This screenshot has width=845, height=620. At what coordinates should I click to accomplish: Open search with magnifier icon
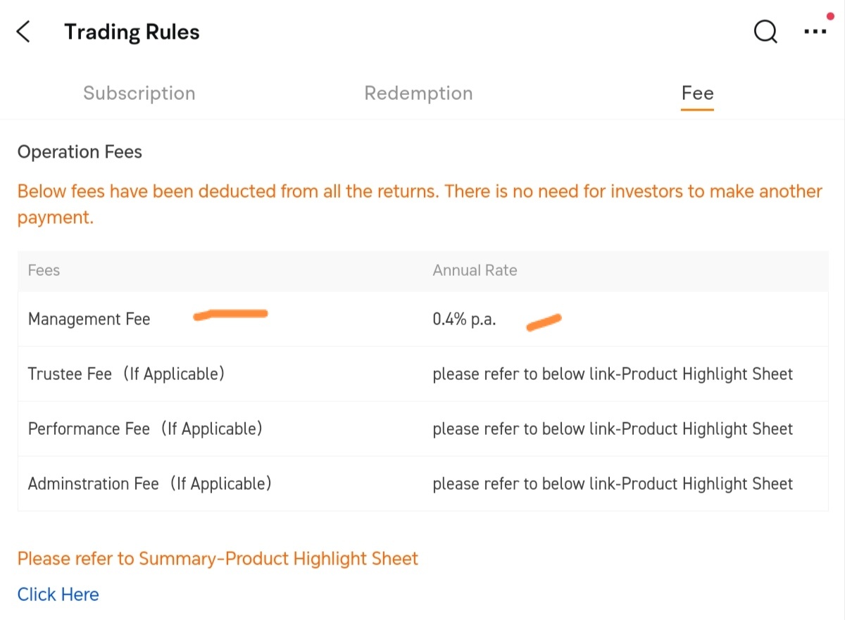pyautogui.click(x=765, y=32)
